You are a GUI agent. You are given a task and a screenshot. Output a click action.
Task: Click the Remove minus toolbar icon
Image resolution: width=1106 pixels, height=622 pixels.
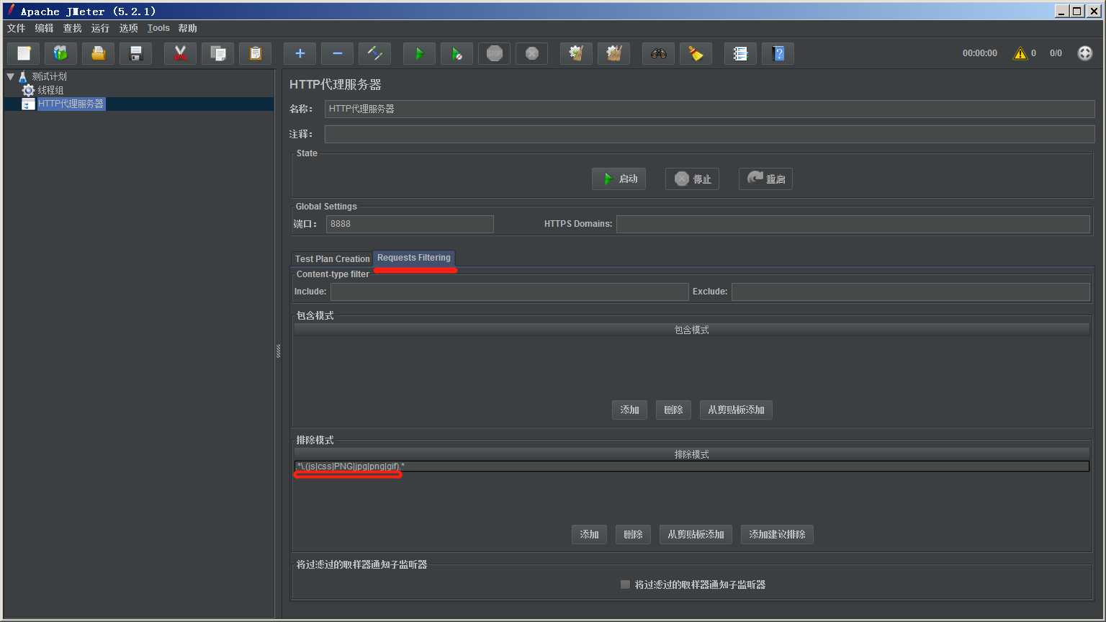coord(337,53)
